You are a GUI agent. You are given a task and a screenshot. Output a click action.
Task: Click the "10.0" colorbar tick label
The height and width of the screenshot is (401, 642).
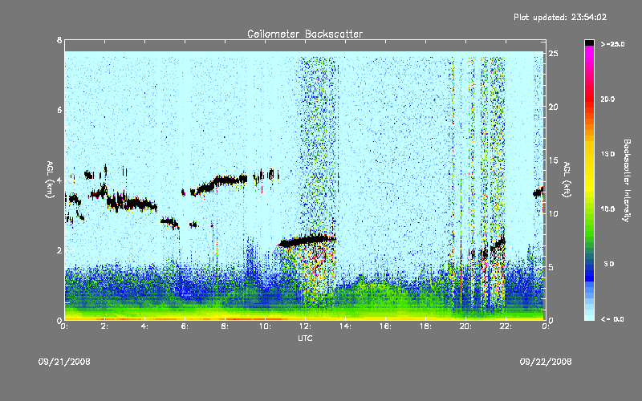tap(607, 209)
